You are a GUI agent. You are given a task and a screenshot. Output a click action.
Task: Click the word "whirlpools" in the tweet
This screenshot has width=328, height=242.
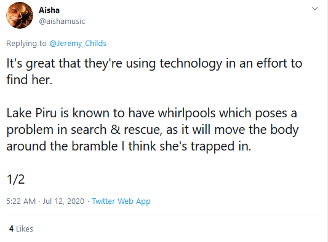(x=186, y=114)
